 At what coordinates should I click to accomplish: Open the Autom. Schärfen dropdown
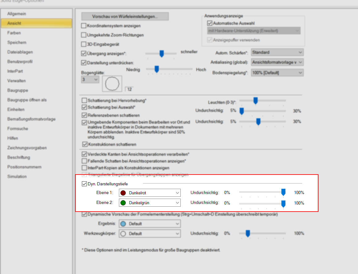(277, 53)
